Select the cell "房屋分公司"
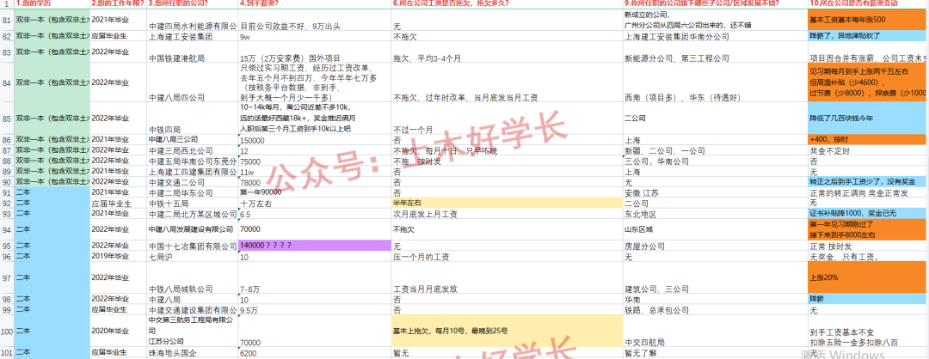 715,245
